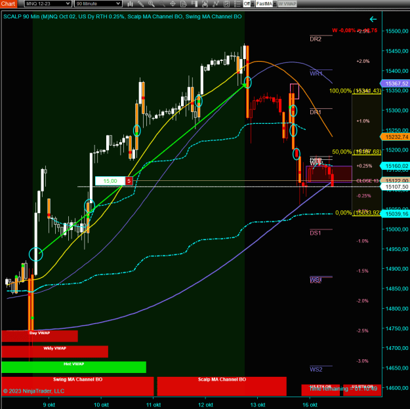Click the DS1 pivot label
The image size is (410, 409).
(x=316, y=233)
